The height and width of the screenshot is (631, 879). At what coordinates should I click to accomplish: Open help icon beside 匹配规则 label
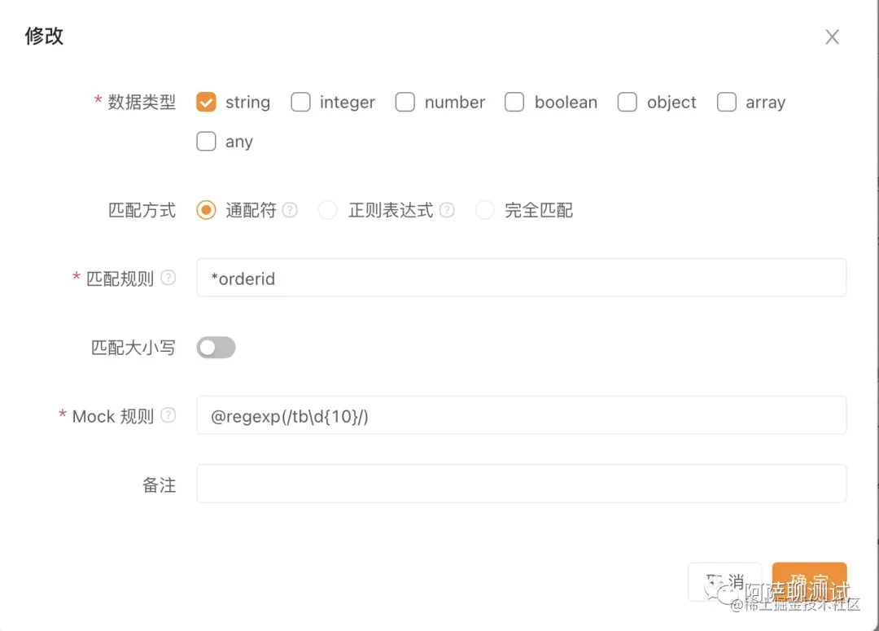coord(168,278)
